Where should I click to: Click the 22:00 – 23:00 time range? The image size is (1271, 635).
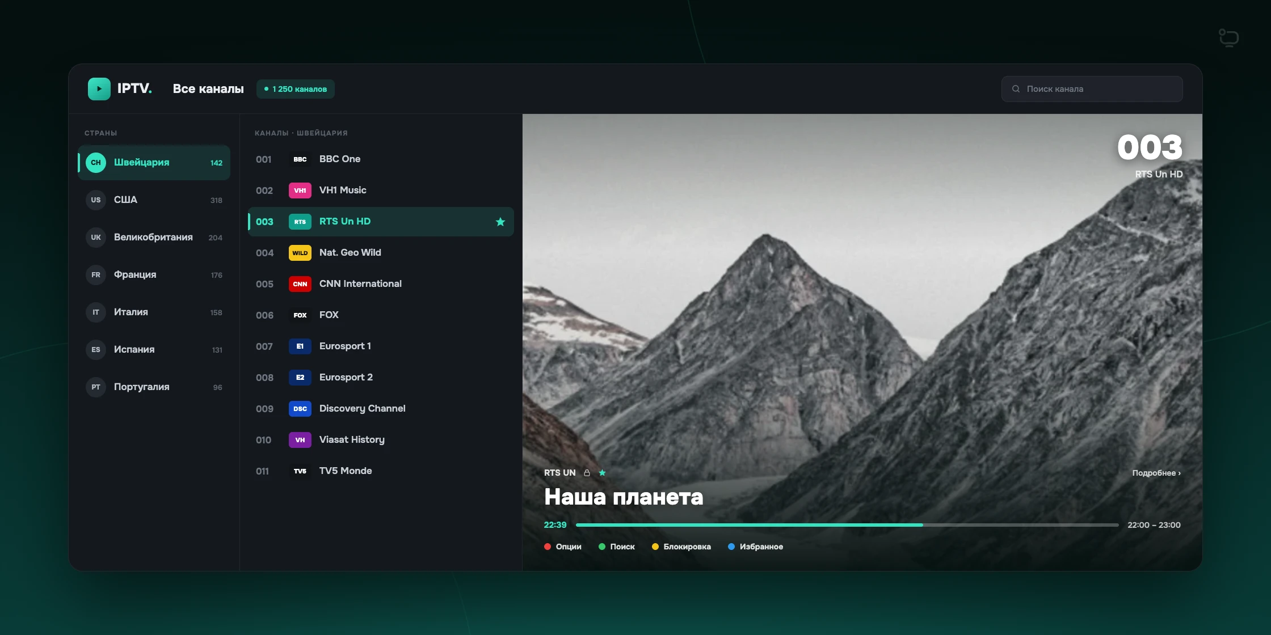[x=1154, y=525]
